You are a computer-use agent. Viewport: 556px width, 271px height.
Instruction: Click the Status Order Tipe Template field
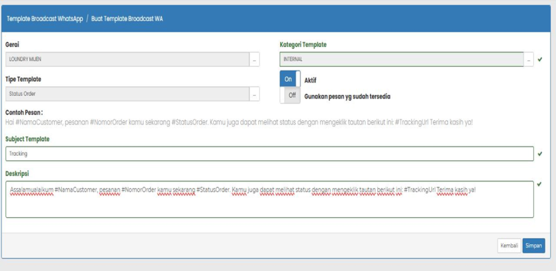(x=127, y=94)
